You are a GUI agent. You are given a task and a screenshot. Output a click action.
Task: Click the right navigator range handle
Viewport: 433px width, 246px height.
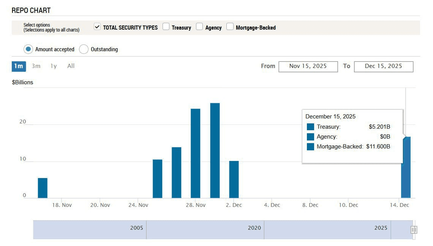point(414,230)
